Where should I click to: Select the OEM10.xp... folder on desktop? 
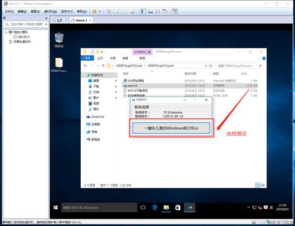(59, 65)
